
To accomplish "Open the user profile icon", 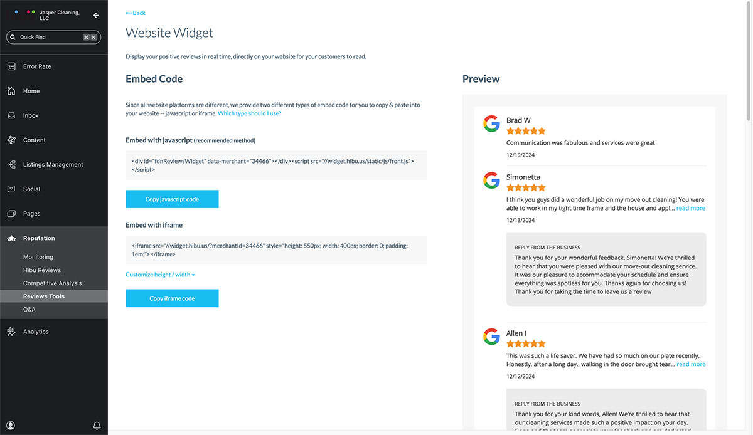I will [11, 426].
